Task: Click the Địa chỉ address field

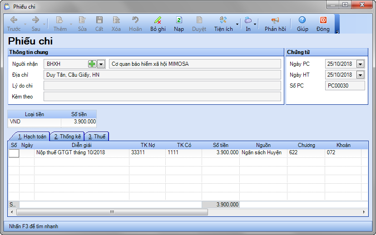Action: [162, 75]
